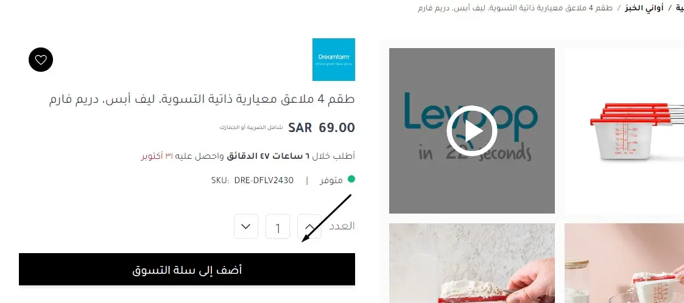
Task: Click the truncated first breadcrumb link
Action: coord(679,8)
